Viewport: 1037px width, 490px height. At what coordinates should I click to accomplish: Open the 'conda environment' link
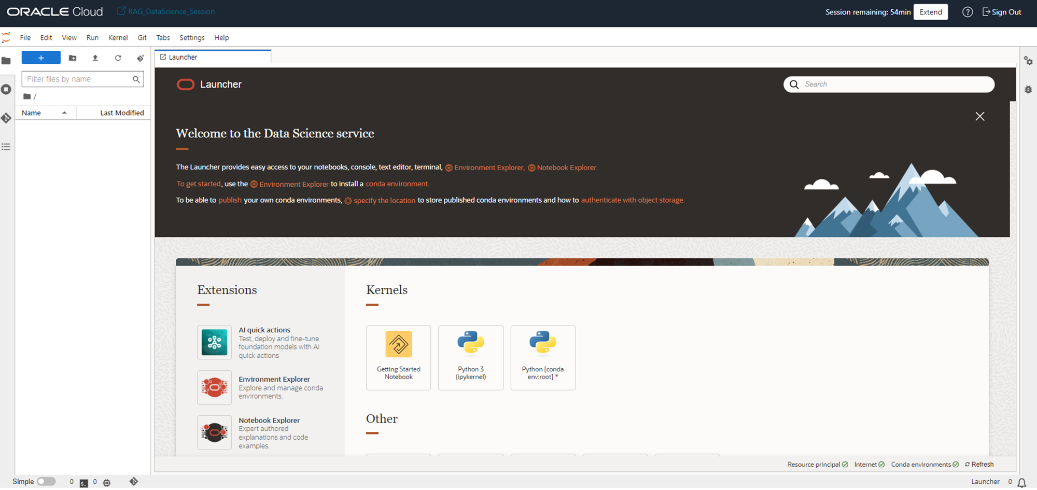(397, 184)
